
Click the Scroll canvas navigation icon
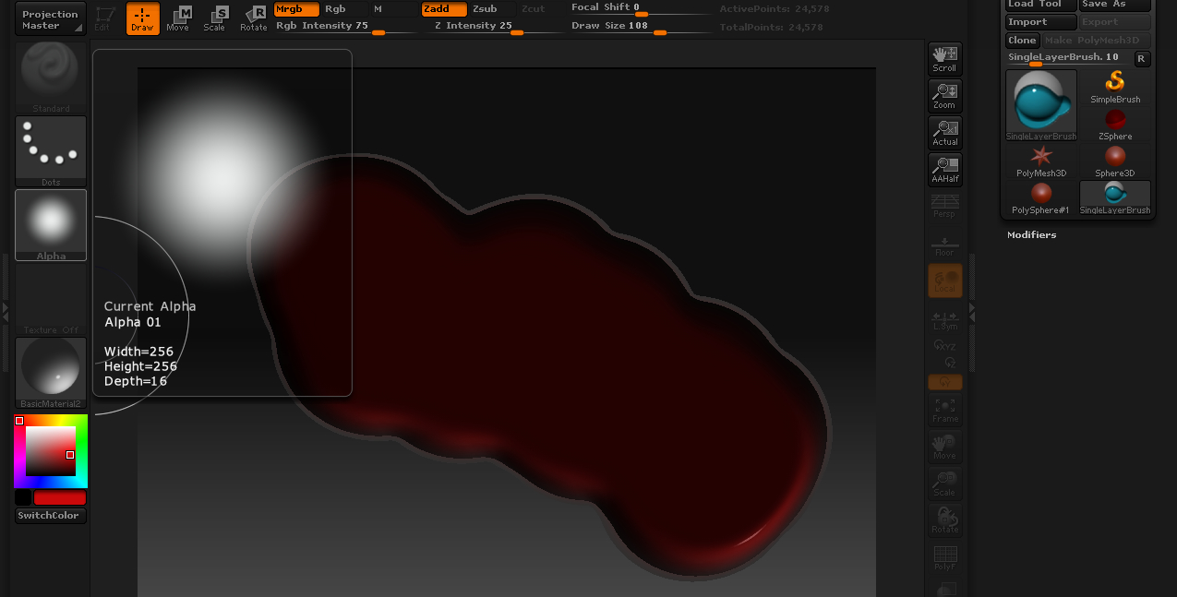click(944, 58)
